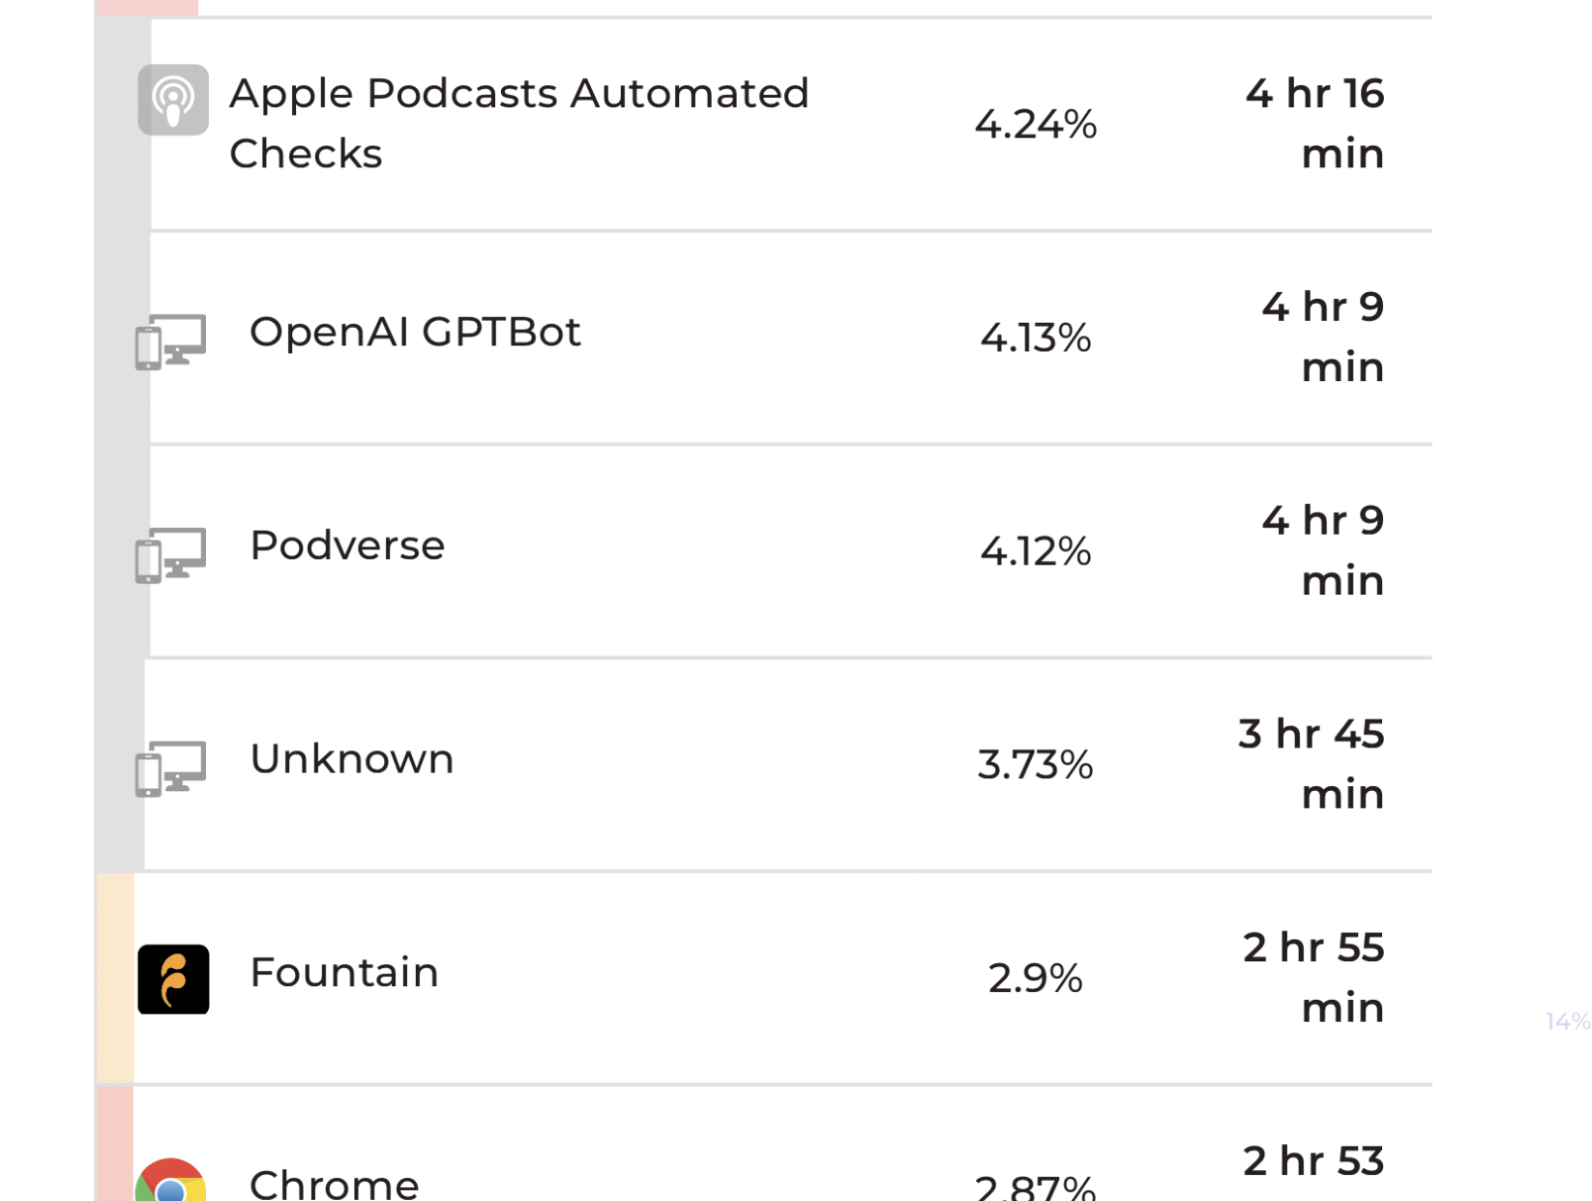Select the Chrome row name
The height and width of the screenshot is (1201, 1592).
click(335, 1184)
